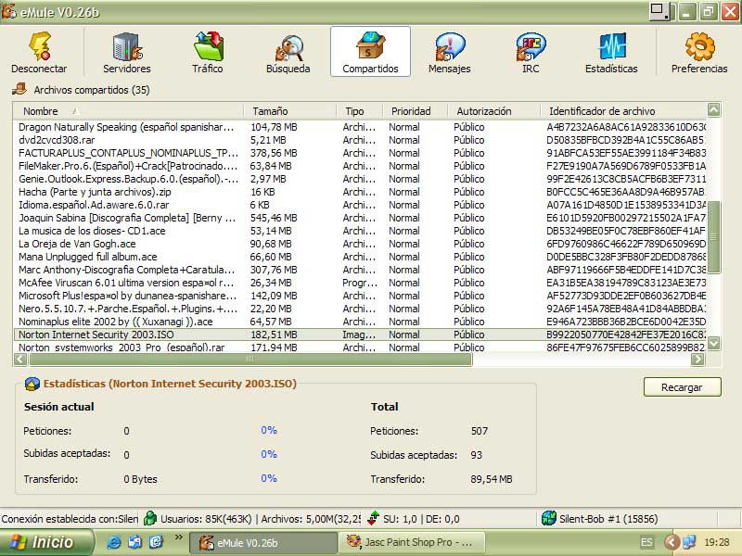The width and height of the screenshot is (742, 556).
Task: Select Idioma.español.Ad.aware.6.0.rar
Action: click(360, 205)
